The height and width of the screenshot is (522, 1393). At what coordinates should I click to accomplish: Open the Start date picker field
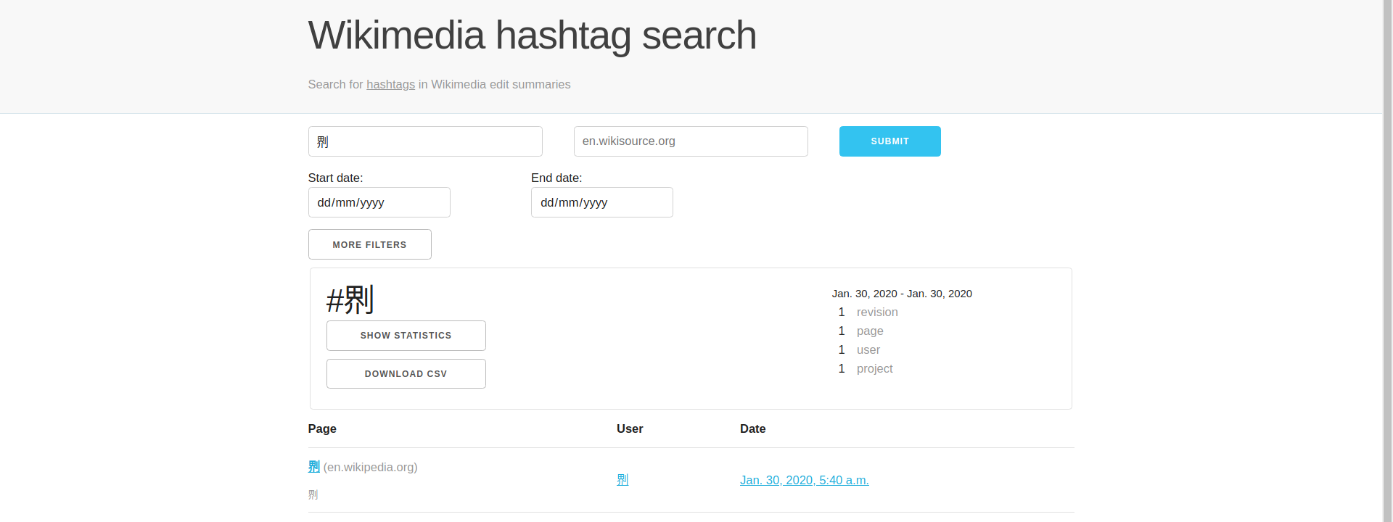(x=379, y=202)
